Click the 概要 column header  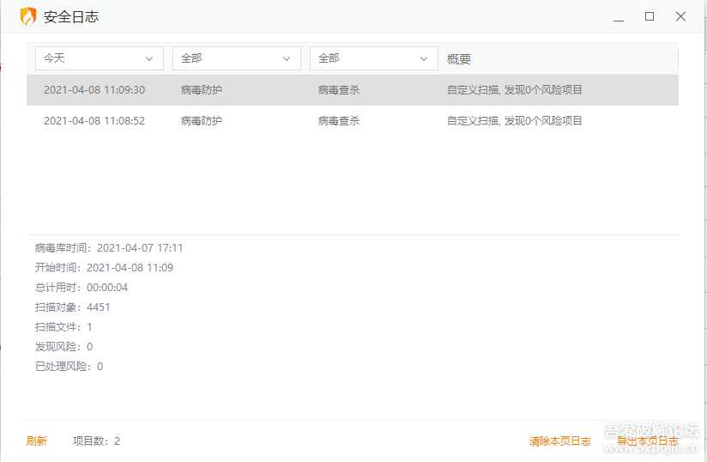click(x=459, y=59)
